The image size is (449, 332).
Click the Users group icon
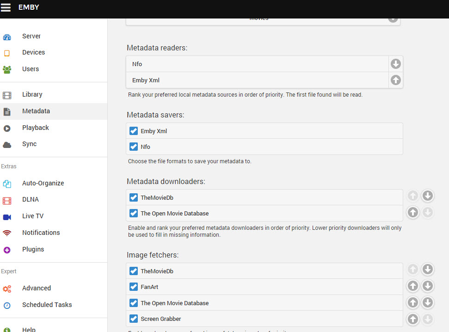point(7,69)
